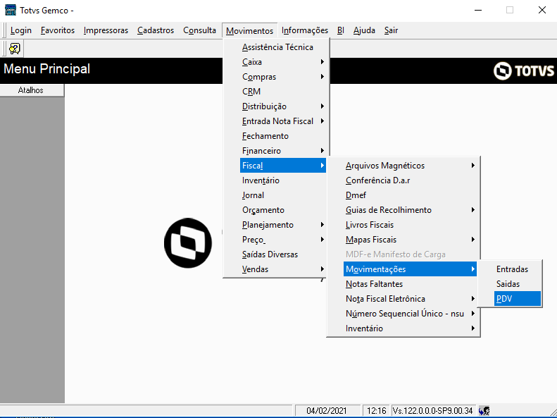Select the Orçamento menu entry
557x418 pixels.
click(283, 210)
